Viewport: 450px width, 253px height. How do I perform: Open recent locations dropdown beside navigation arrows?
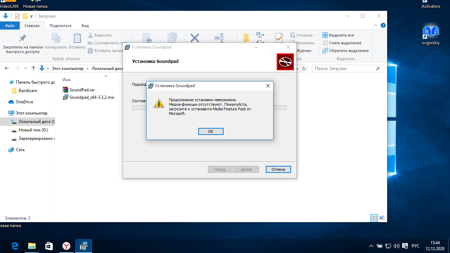click(x=25, y=69)
